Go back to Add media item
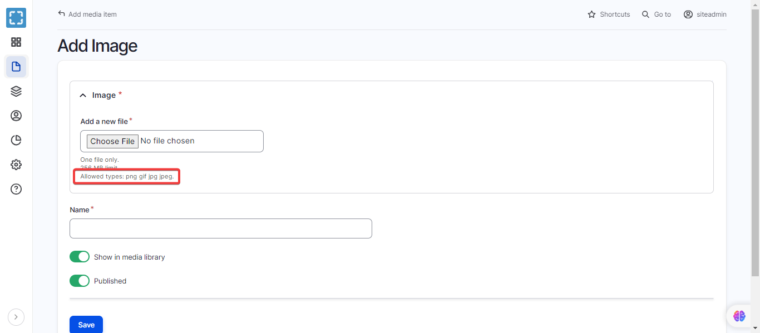Image resolution: width=760 pixels, height=333 pixels. click(x=87, y=14)
